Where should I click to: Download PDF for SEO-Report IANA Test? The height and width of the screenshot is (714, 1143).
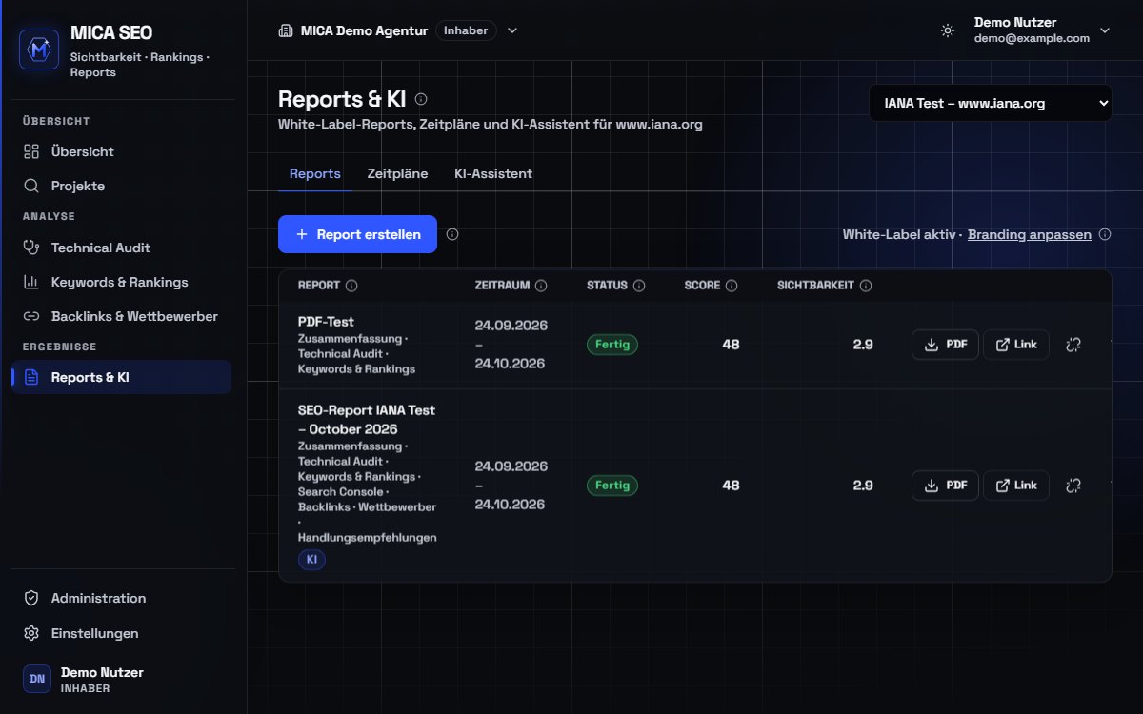(x=945, y=486)
